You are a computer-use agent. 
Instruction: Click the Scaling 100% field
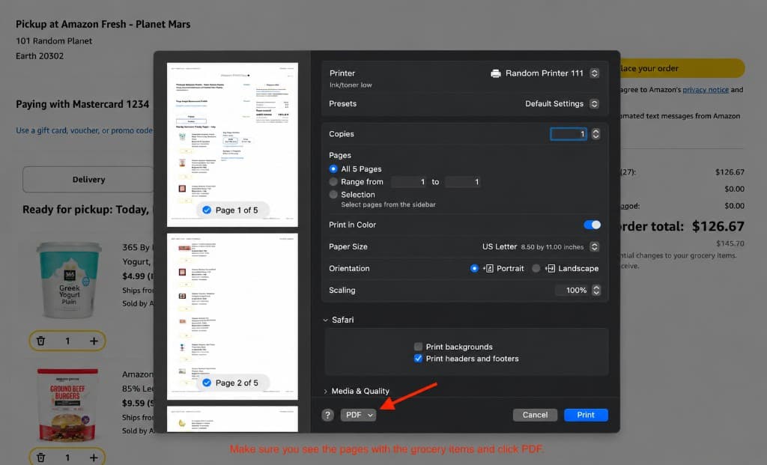572,290
